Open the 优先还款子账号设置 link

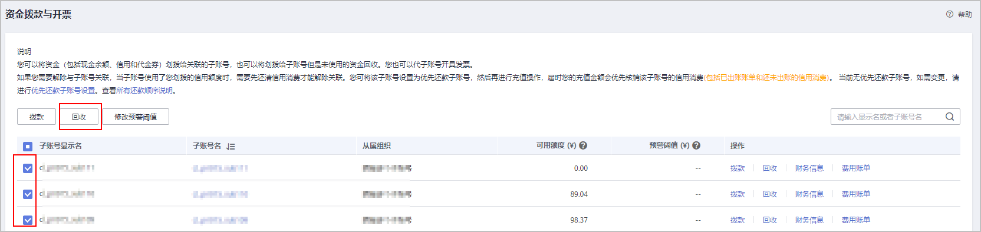pyautogui.click(x=63, y=91)
